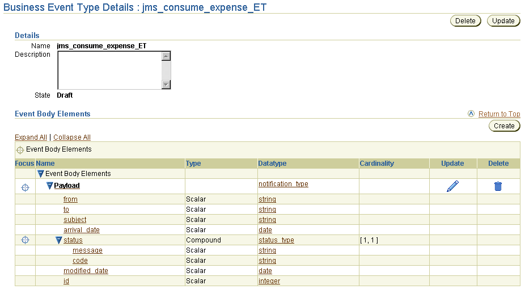Focus on the status row crosshair icon
Screen dimensions: 525x289
[x=25, y=240]
